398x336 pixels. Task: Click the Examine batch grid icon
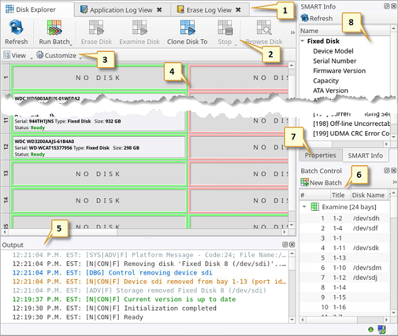tap(315, 207)
